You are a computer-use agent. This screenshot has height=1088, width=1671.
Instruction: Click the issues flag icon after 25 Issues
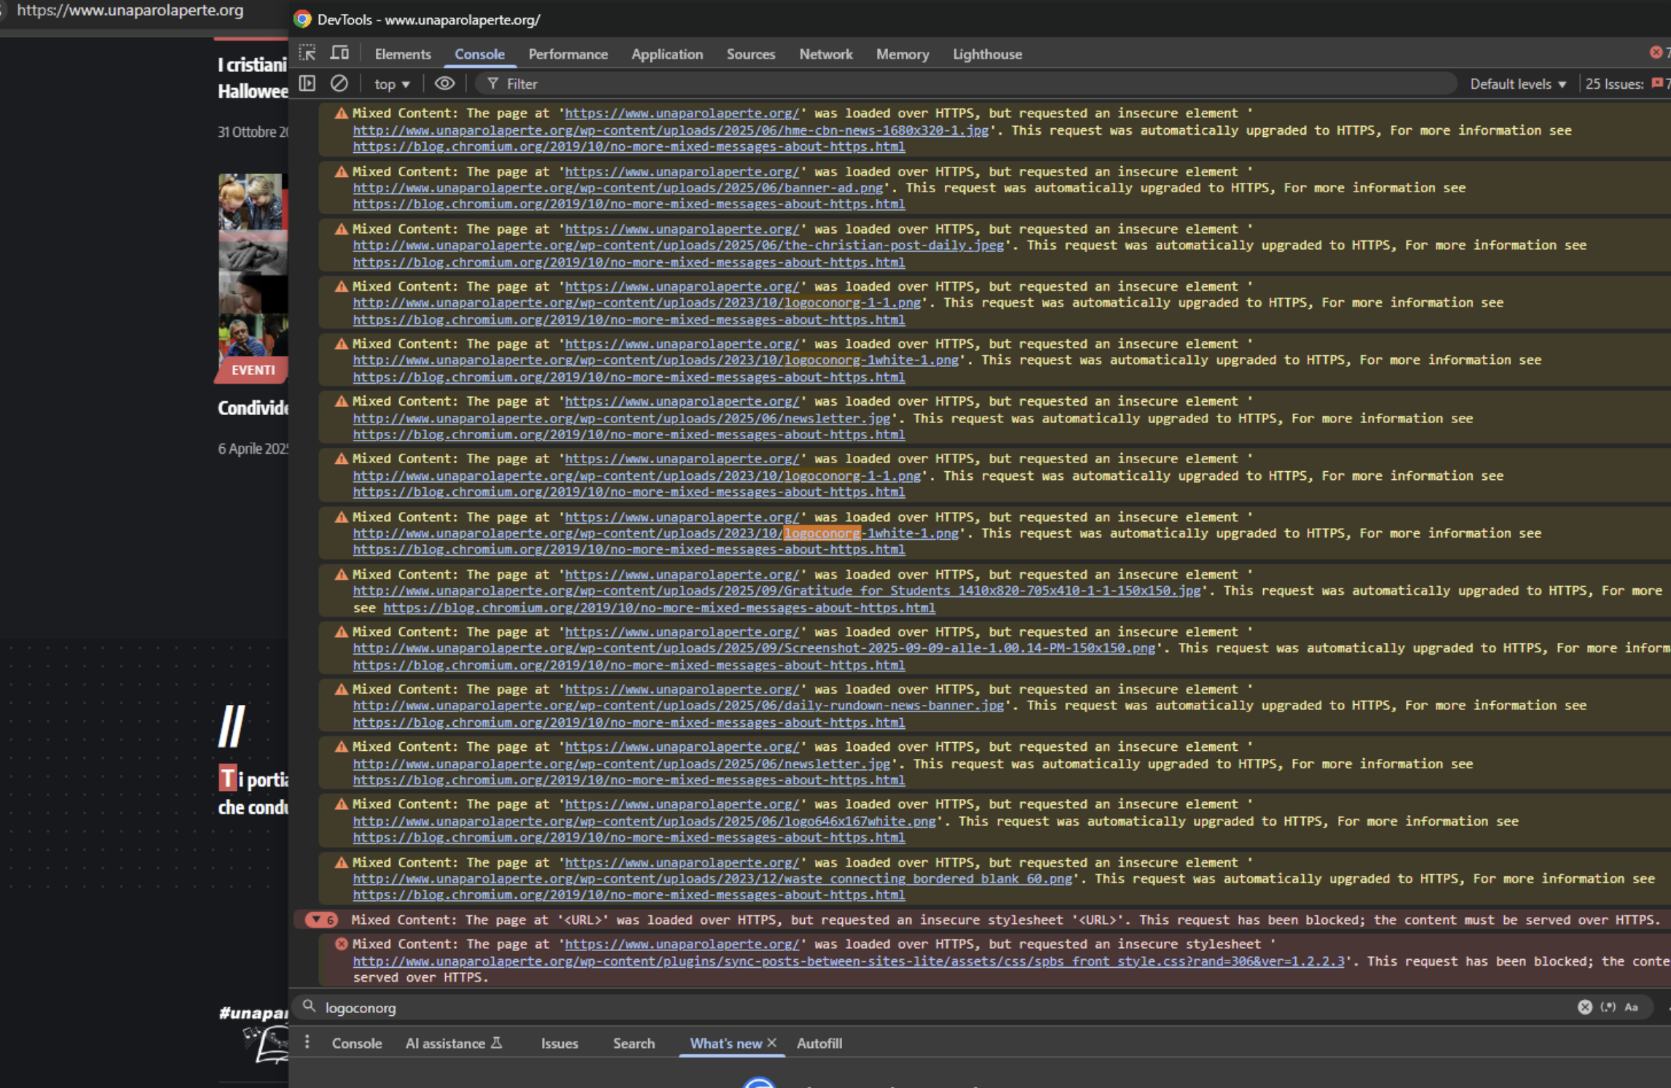tap(1656, 84)
